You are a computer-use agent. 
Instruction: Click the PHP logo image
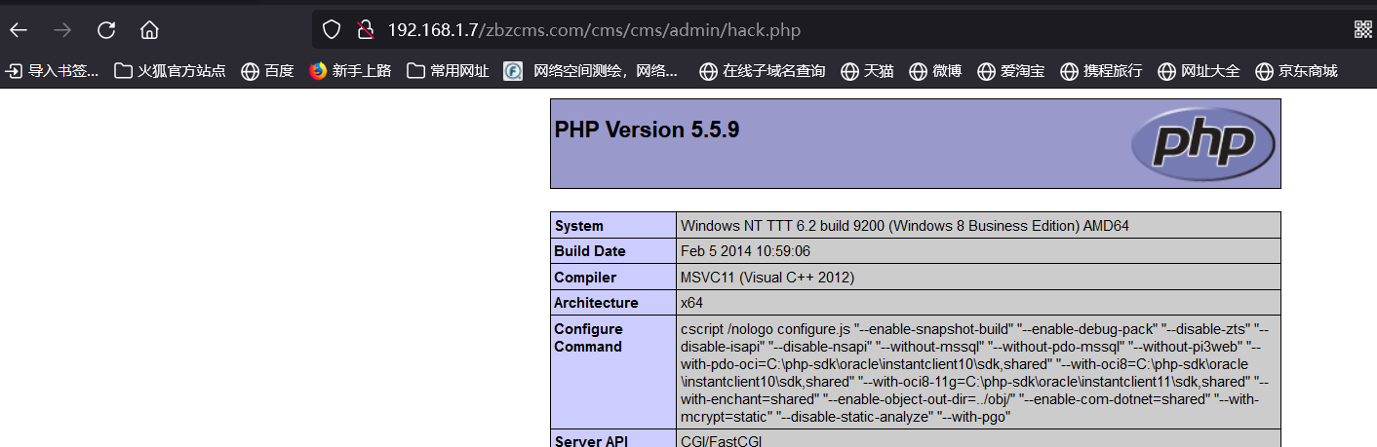(1202, 143)
